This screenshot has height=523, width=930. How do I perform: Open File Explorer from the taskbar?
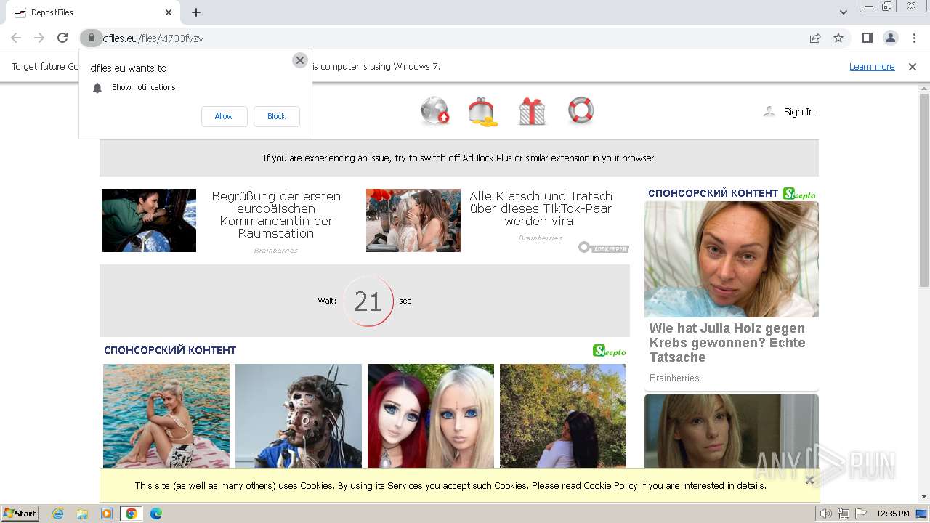coord(82,514)
